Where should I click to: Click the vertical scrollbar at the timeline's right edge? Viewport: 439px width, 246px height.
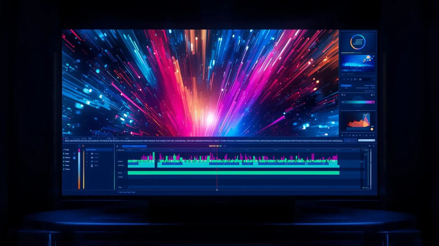[x=371, y=169]
